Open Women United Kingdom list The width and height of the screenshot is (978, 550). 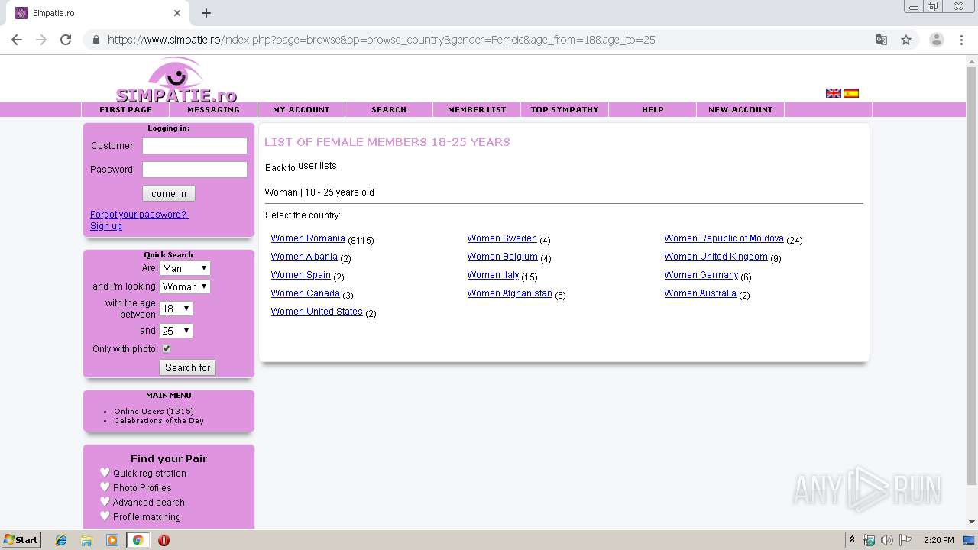coord(716,257)
